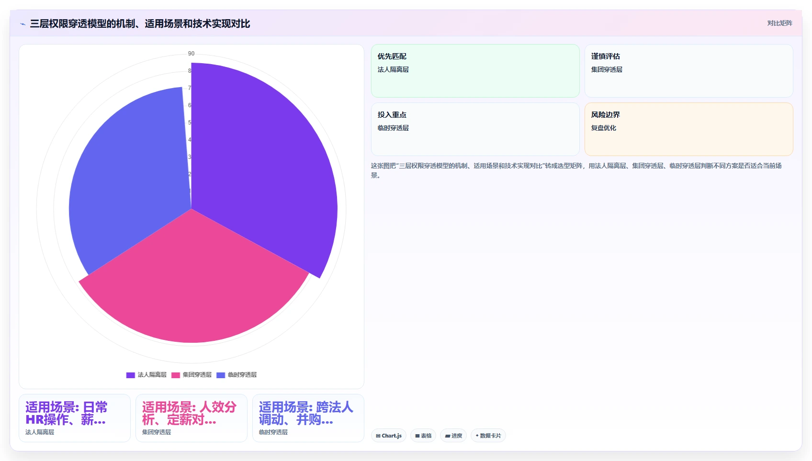Click the Chart.js chip
Viewport: 812px width, 461px height.
pos(389,436)
